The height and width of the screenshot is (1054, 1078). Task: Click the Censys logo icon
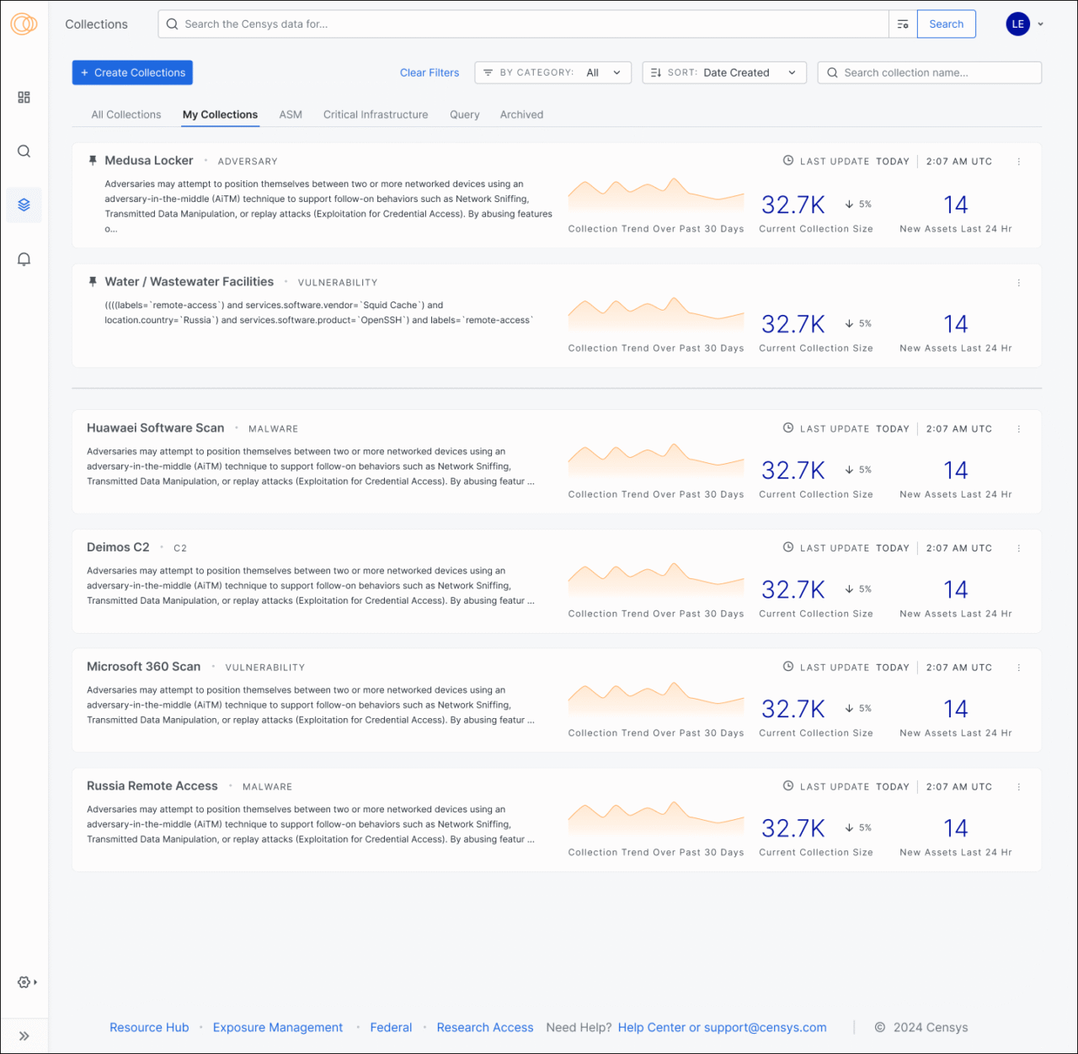(24, 24)
